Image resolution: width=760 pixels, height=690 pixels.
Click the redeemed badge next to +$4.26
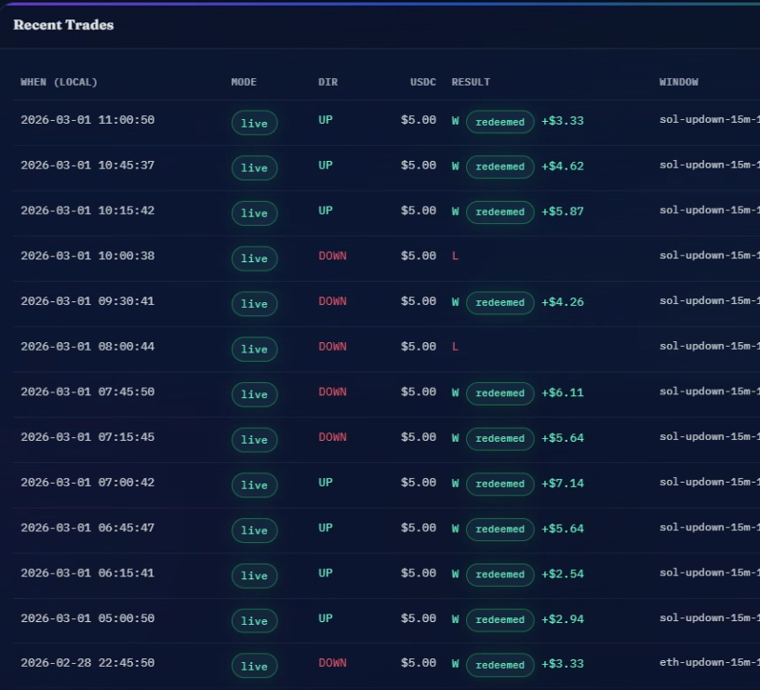point(500,303)
